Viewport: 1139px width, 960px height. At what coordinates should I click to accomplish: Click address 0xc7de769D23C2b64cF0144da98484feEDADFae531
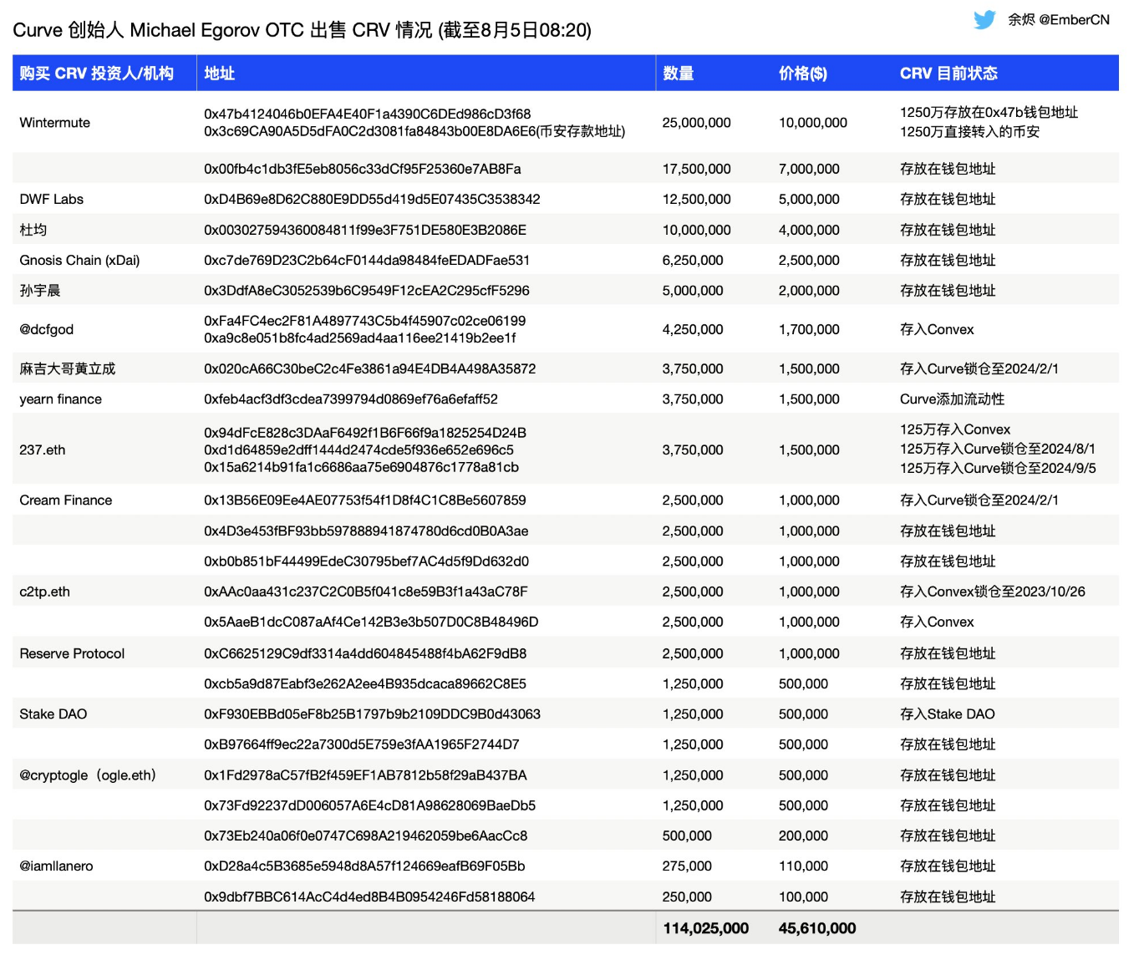pos(367,260)
